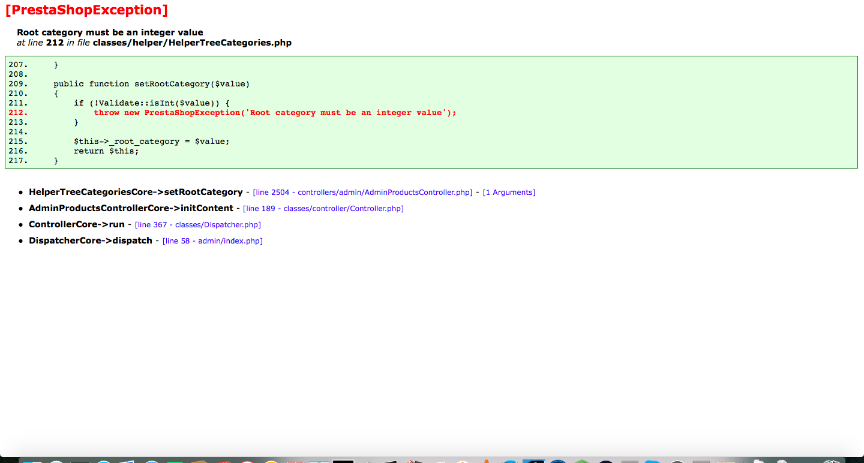Viewport: 864px width, 463px height.
Task: Go to the admin/index.php line 58 link
Action: point(212,241)
